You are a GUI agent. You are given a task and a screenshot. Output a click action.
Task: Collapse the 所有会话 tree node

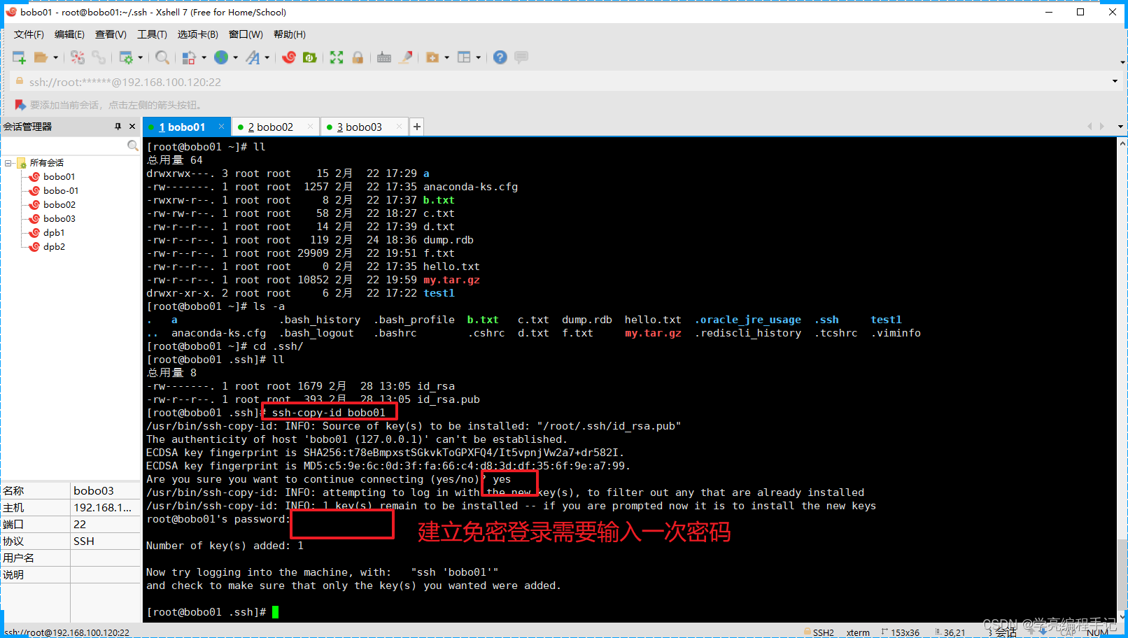8,163
